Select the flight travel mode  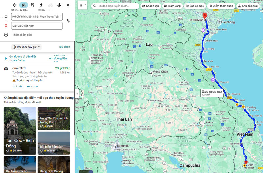pyautogui.click(x=59, y=5)
